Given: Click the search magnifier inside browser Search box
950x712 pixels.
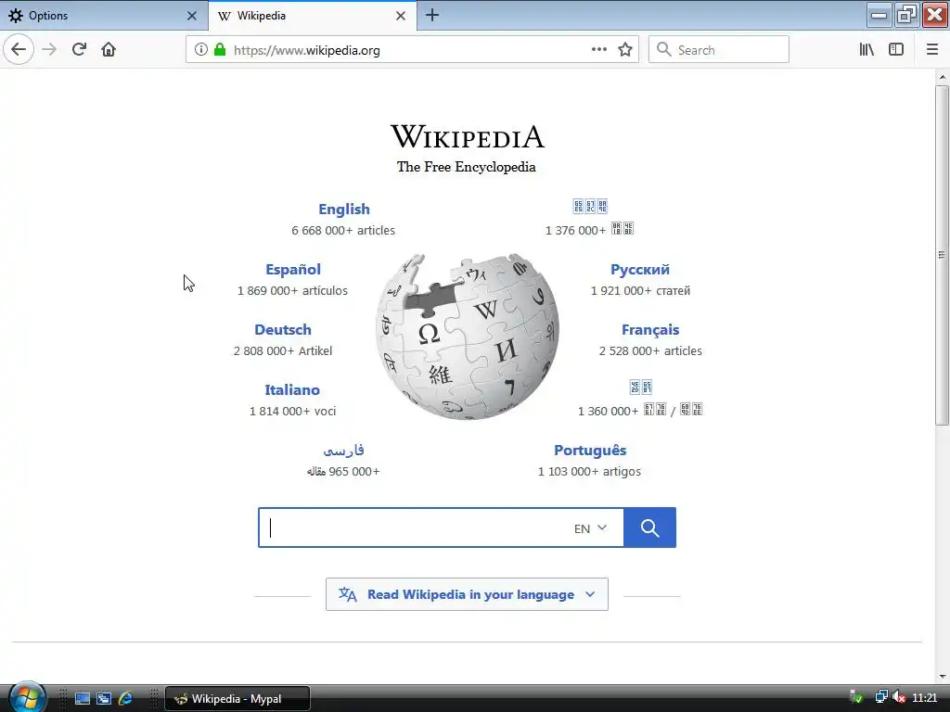Looking at the screenshot, I should pos(663,50).
